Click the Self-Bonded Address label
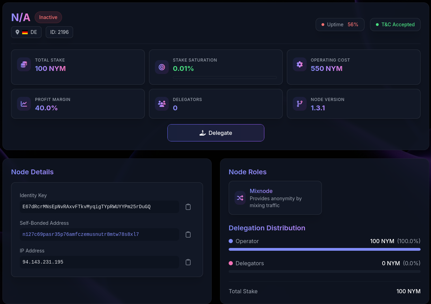Screen dimensions: 431x304 point(44,223)
